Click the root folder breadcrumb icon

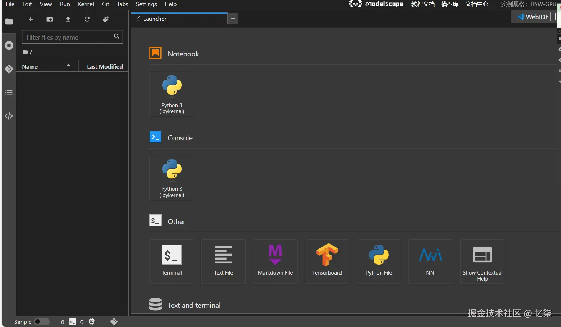[x=25, y=52]
